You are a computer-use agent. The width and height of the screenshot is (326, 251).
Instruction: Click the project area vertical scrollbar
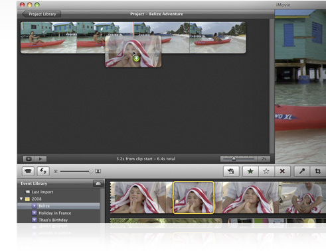(272, 87)
